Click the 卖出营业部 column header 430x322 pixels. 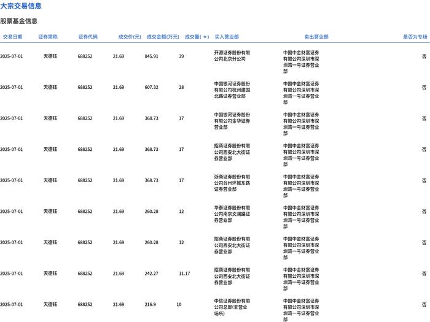[x=316, y=37]
